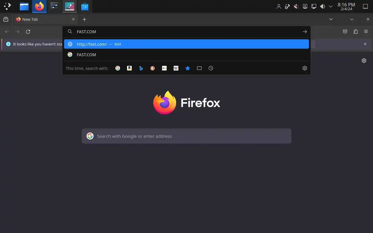Screen dimensions: 373x233
Task: Search with eBay one-off engine icon
Action: tap(164, 68)
